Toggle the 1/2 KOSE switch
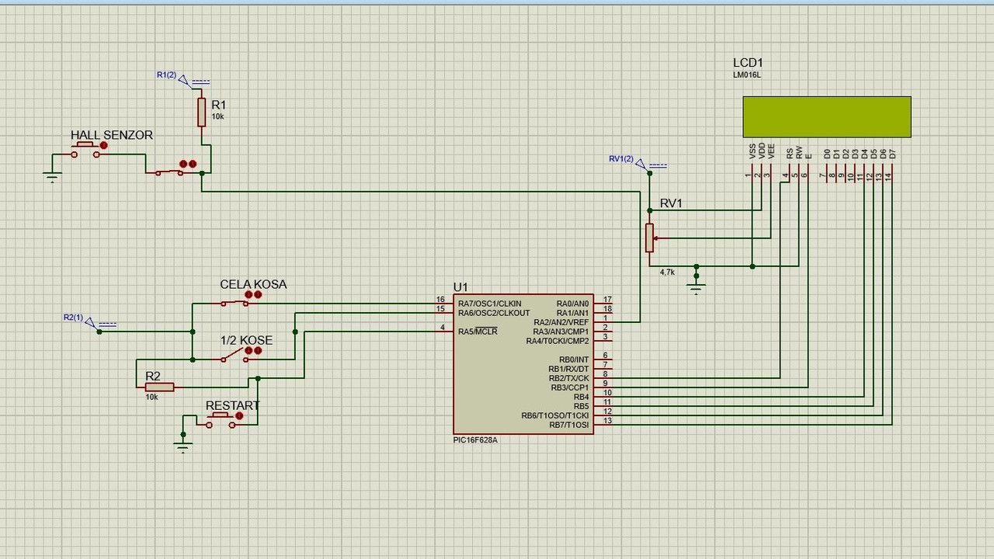This screenshot has height=559, width=994. [x=235, y=356]
